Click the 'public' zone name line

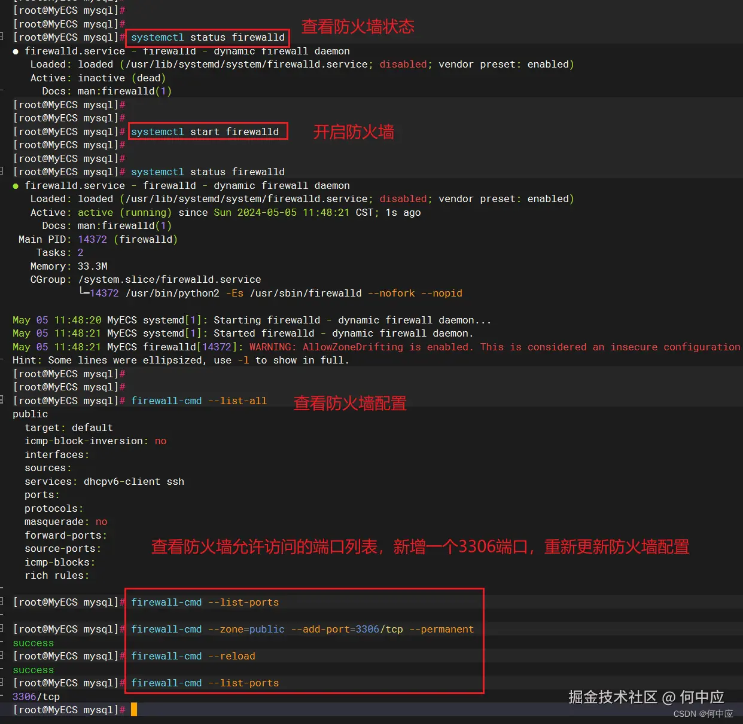point(31,414)
